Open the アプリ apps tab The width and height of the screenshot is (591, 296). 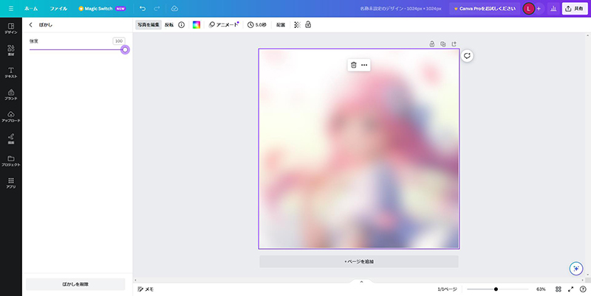click(11, 183)
